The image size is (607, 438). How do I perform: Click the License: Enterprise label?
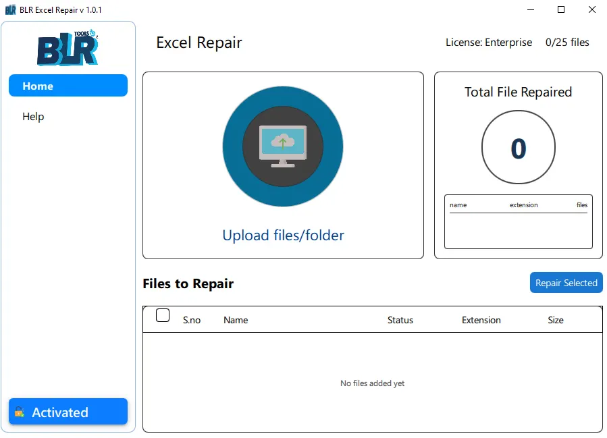(488, 43)
